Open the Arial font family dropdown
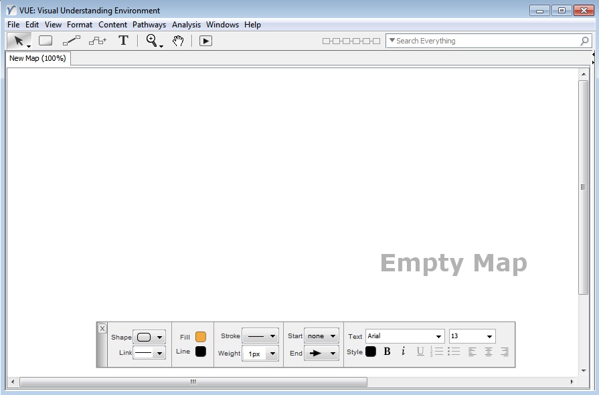 [x=405, y=336]
